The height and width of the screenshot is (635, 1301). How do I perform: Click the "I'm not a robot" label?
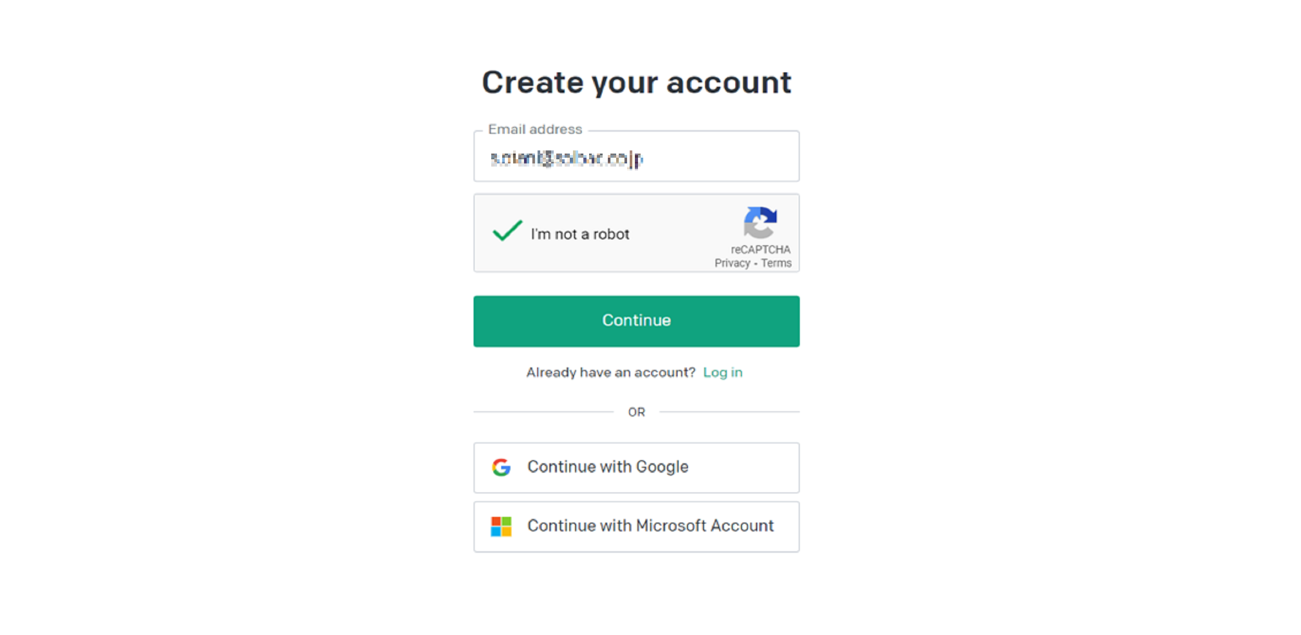pyautogui.click(x=580, y=234)
